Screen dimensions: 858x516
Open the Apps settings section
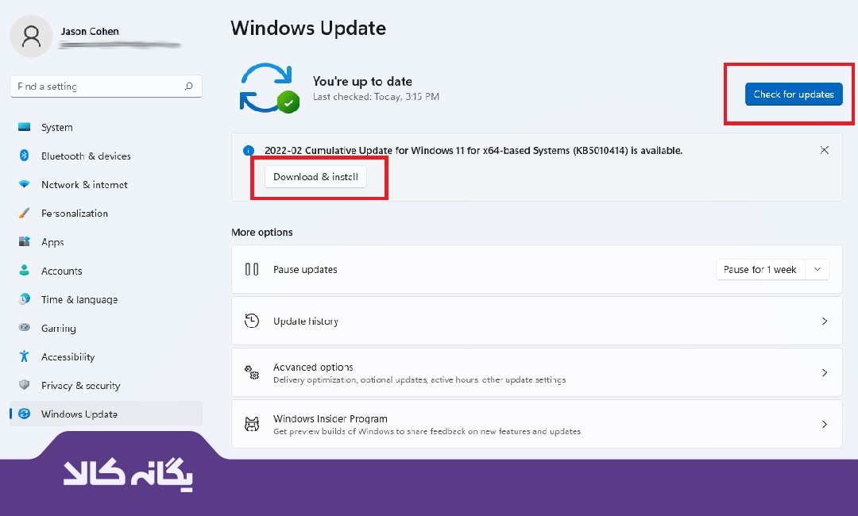click(x=106, y=241)
